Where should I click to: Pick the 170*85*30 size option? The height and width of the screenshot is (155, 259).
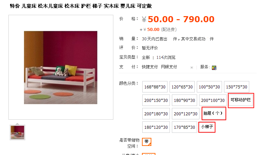[184, 127]
